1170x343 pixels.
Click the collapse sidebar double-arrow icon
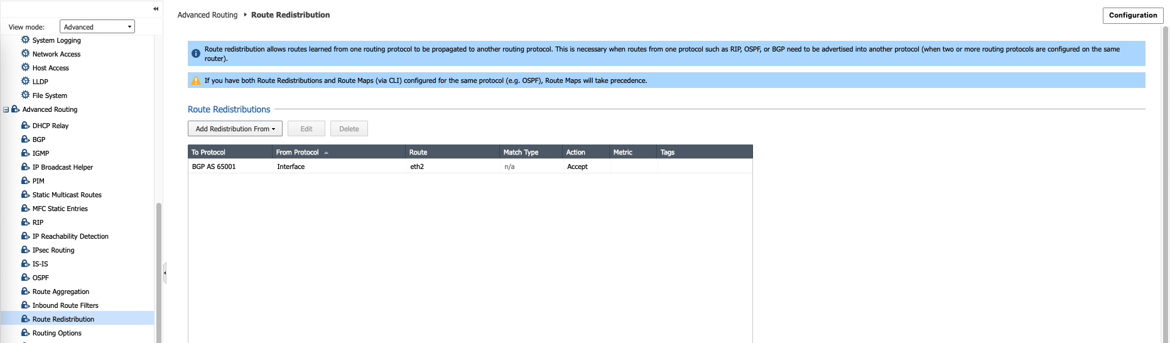coord(156,9)
